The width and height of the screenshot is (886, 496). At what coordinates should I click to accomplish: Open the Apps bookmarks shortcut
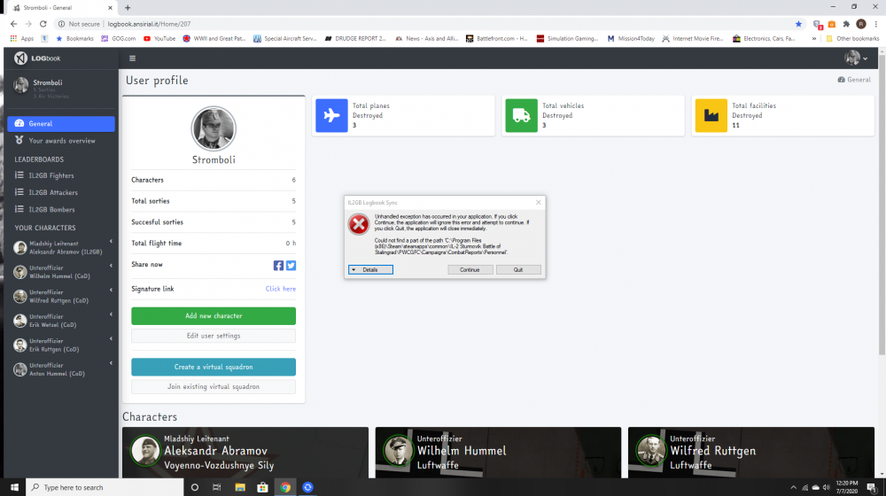[x=22, y=38]
